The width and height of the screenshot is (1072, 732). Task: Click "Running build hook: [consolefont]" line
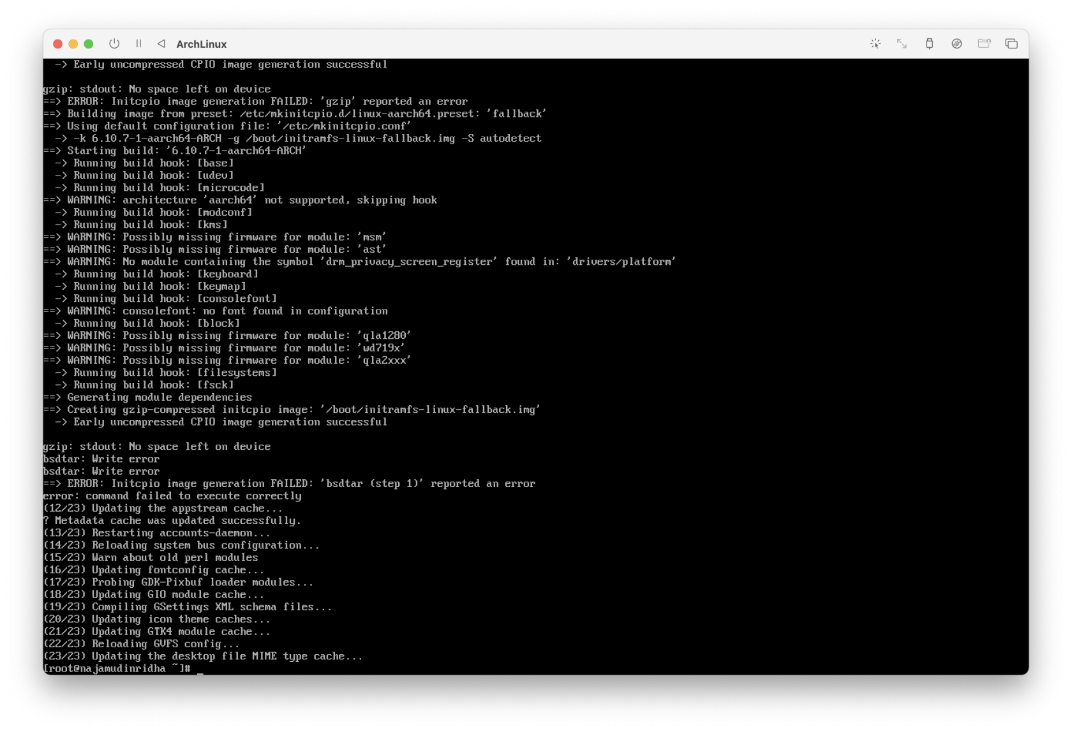click(x=166, y=299)
